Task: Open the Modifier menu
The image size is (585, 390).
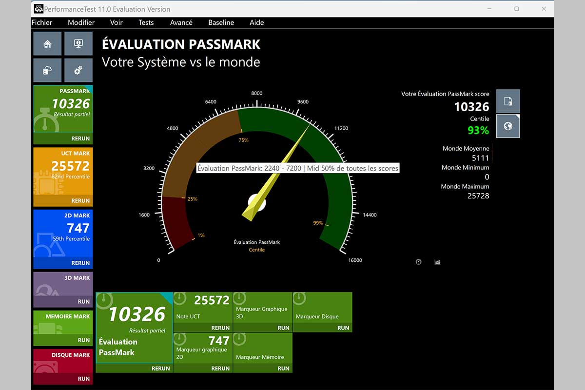Action: coord(81,22)
